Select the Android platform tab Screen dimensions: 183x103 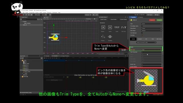140,39
